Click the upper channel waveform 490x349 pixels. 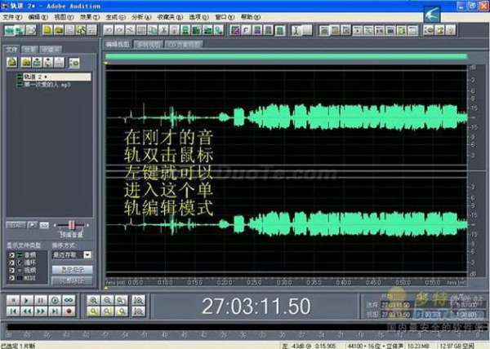pyautogui.click(x=286, y=117)
